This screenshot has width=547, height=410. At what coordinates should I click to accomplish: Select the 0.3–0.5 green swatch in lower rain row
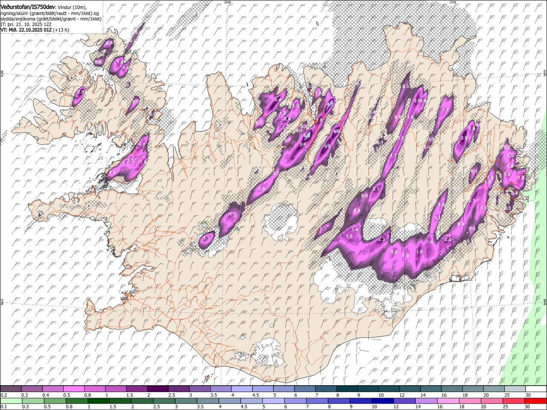tap(34, 401)
